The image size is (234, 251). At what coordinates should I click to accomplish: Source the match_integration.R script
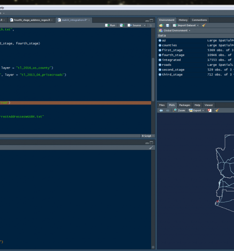(135, 25)
